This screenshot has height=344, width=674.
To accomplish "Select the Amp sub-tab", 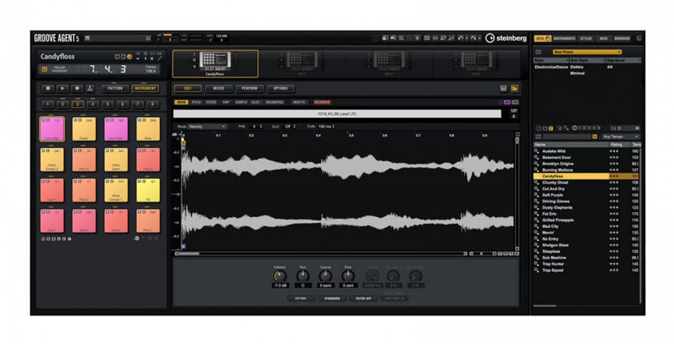I will click(x=226, y=102).
